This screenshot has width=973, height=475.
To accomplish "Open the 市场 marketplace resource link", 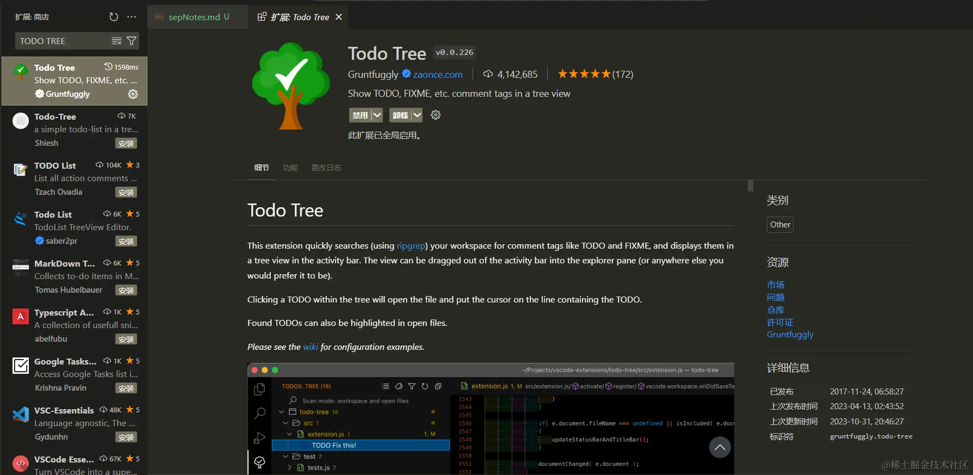I will [776, 285].
